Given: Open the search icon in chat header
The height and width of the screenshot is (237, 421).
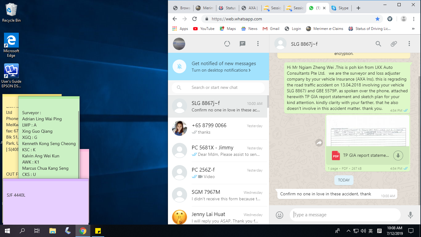Looking at the screenshot, I should [378, 44].
